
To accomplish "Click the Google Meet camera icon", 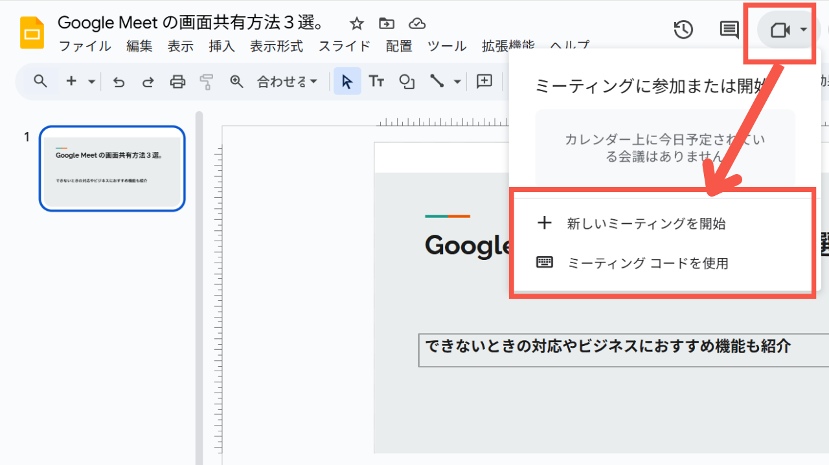I will 779,30.
